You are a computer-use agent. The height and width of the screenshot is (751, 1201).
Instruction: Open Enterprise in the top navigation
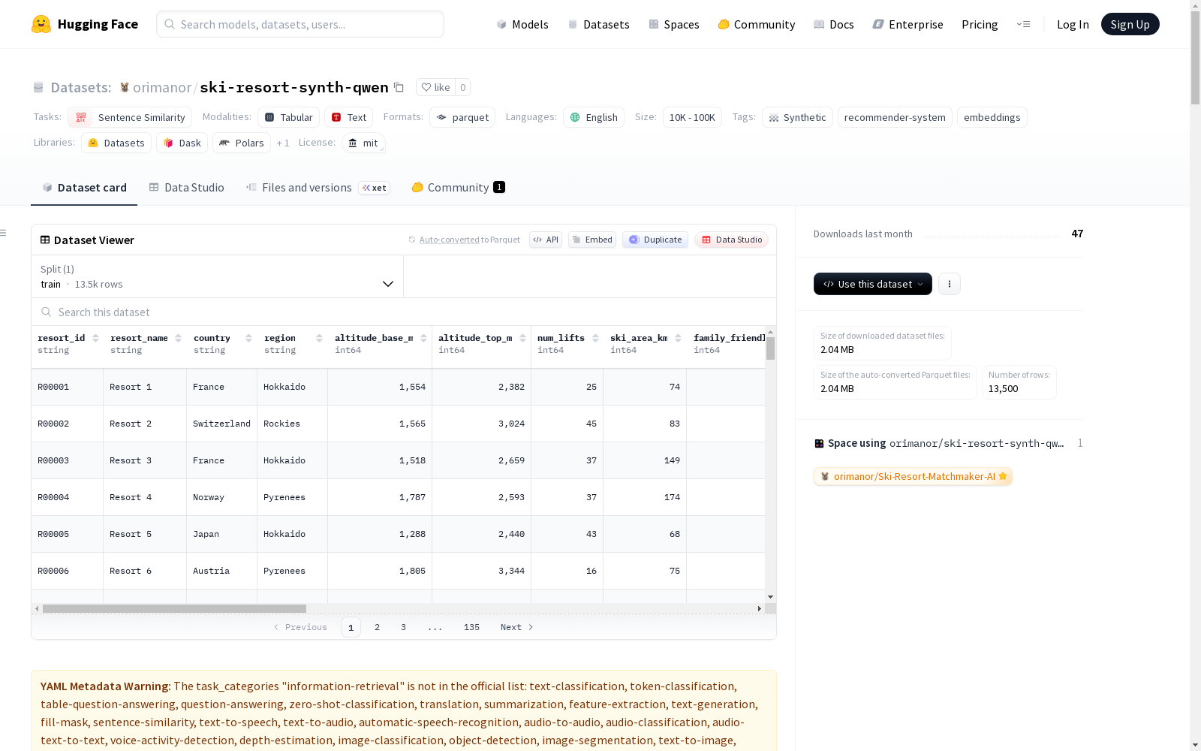[x=908, y=24]
